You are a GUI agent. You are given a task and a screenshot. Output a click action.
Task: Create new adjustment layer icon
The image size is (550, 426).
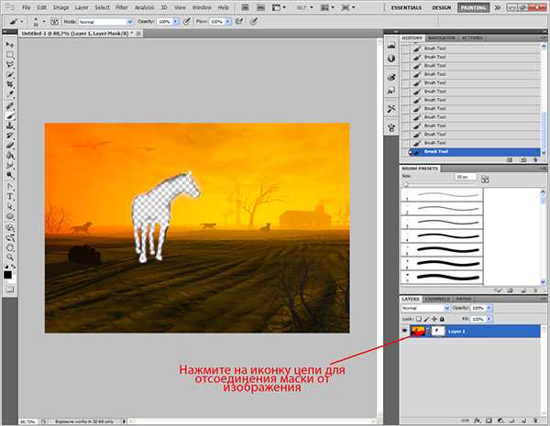(x=500, y=421)
